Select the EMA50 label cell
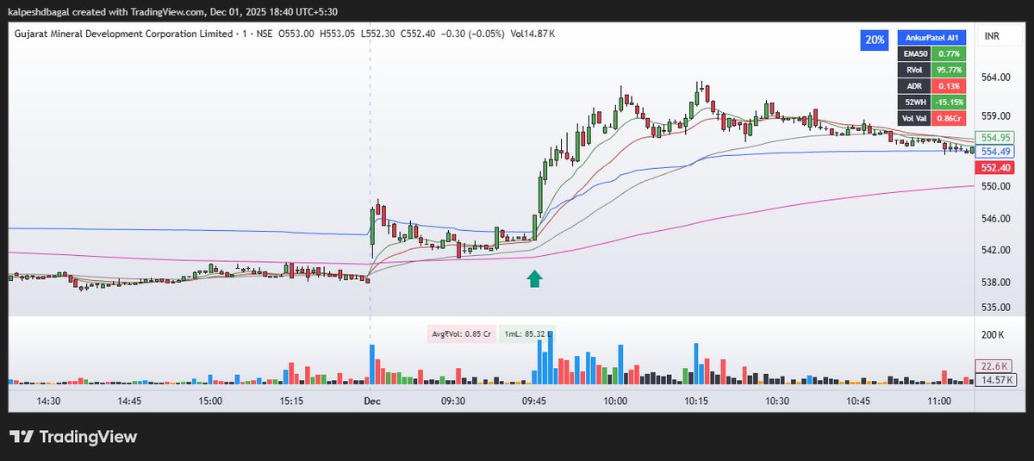 913,54
